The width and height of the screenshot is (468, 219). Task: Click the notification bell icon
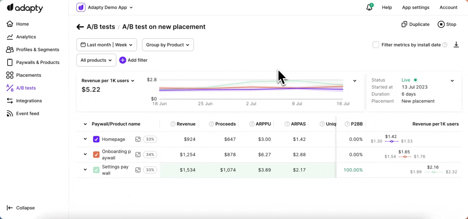[369, 8]
